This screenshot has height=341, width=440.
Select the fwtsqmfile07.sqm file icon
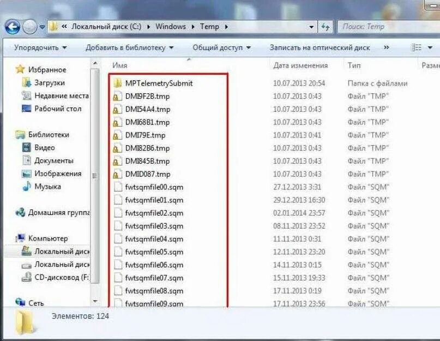pyautogui.click(x=118, y=278)
